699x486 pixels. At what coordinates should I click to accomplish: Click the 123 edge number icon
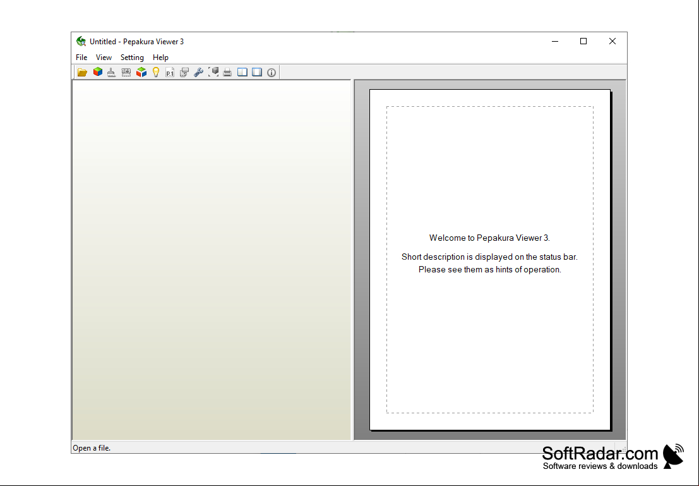tap(126, 72)
